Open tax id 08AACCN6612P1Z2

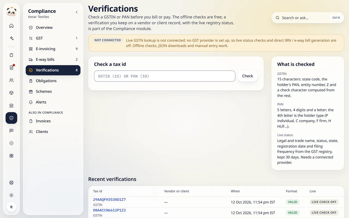pyautogui.click(x=109, y=210)
